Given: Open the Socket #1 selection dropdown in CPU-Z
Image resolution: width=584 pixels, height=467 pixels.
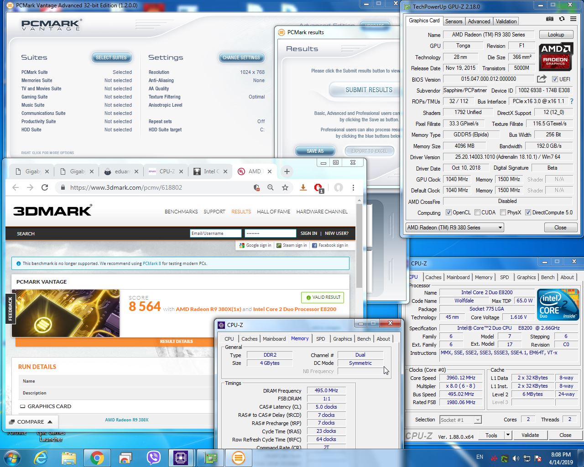Looking at the screenshot, I should [x=460, y=420].
